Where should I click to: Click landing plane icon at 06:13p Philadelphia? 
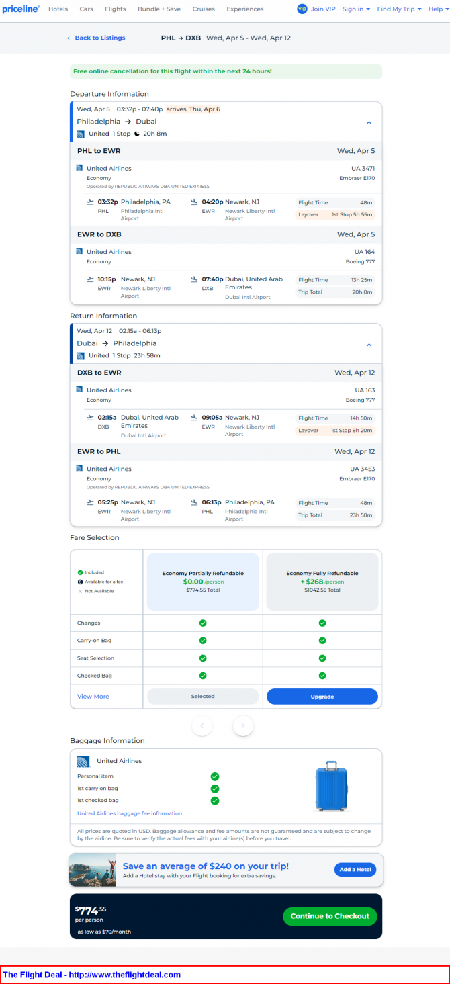tap(195, 502)
